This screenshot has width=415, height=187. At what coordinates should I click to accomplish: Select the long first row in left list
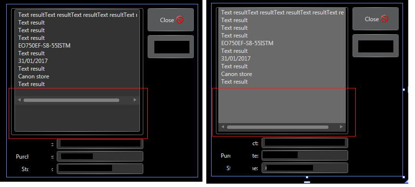77,15
